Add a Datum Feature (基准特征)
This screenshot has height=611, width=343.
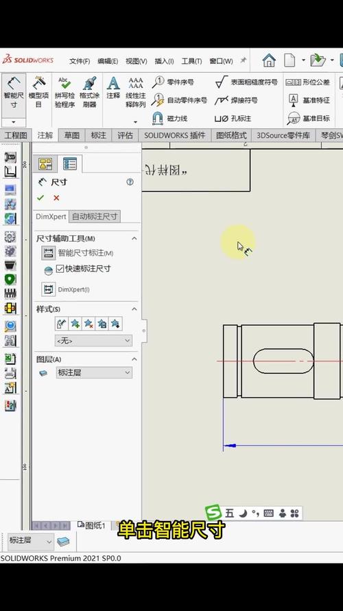click(x=309, y=100)
